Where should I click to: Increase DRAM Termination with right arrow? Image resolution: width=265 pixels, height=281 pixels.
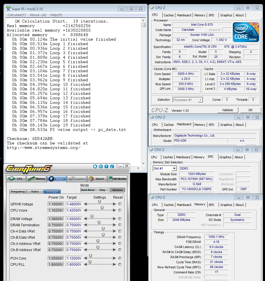[114, 225]
